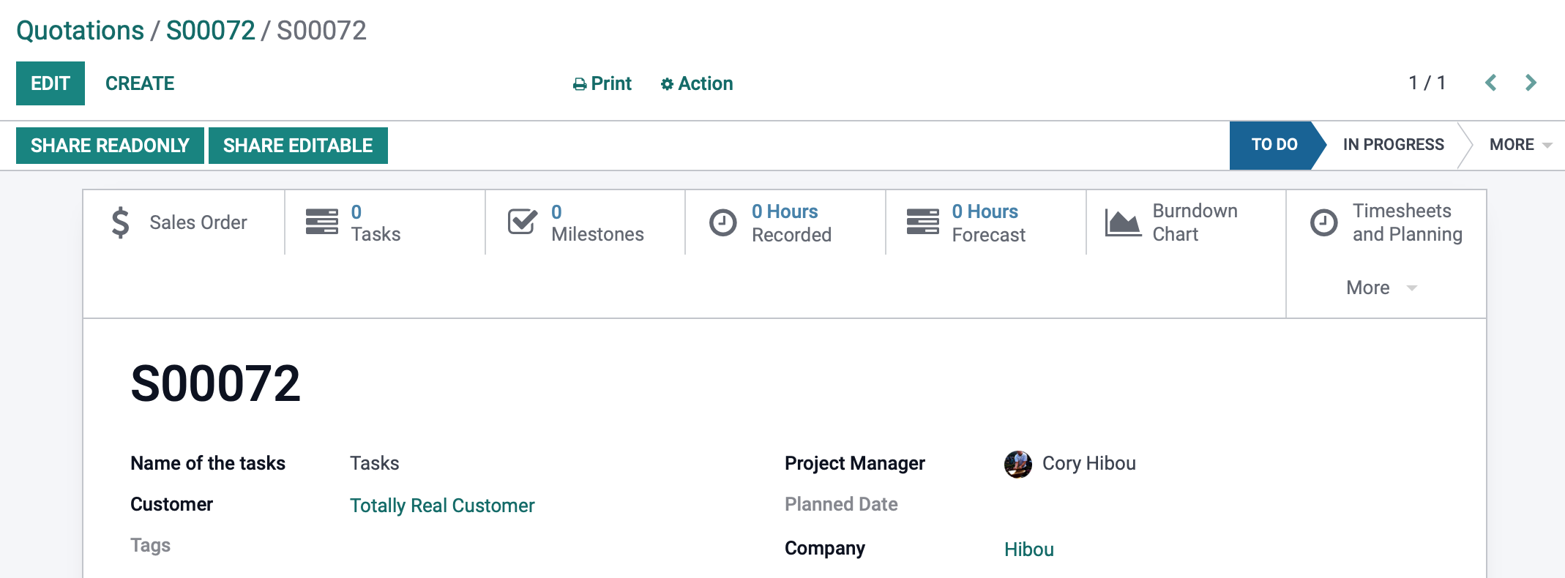Screen dimensions: 1565x578
Task: Select the TO DO stage
Action: [x=1274, y=145]
